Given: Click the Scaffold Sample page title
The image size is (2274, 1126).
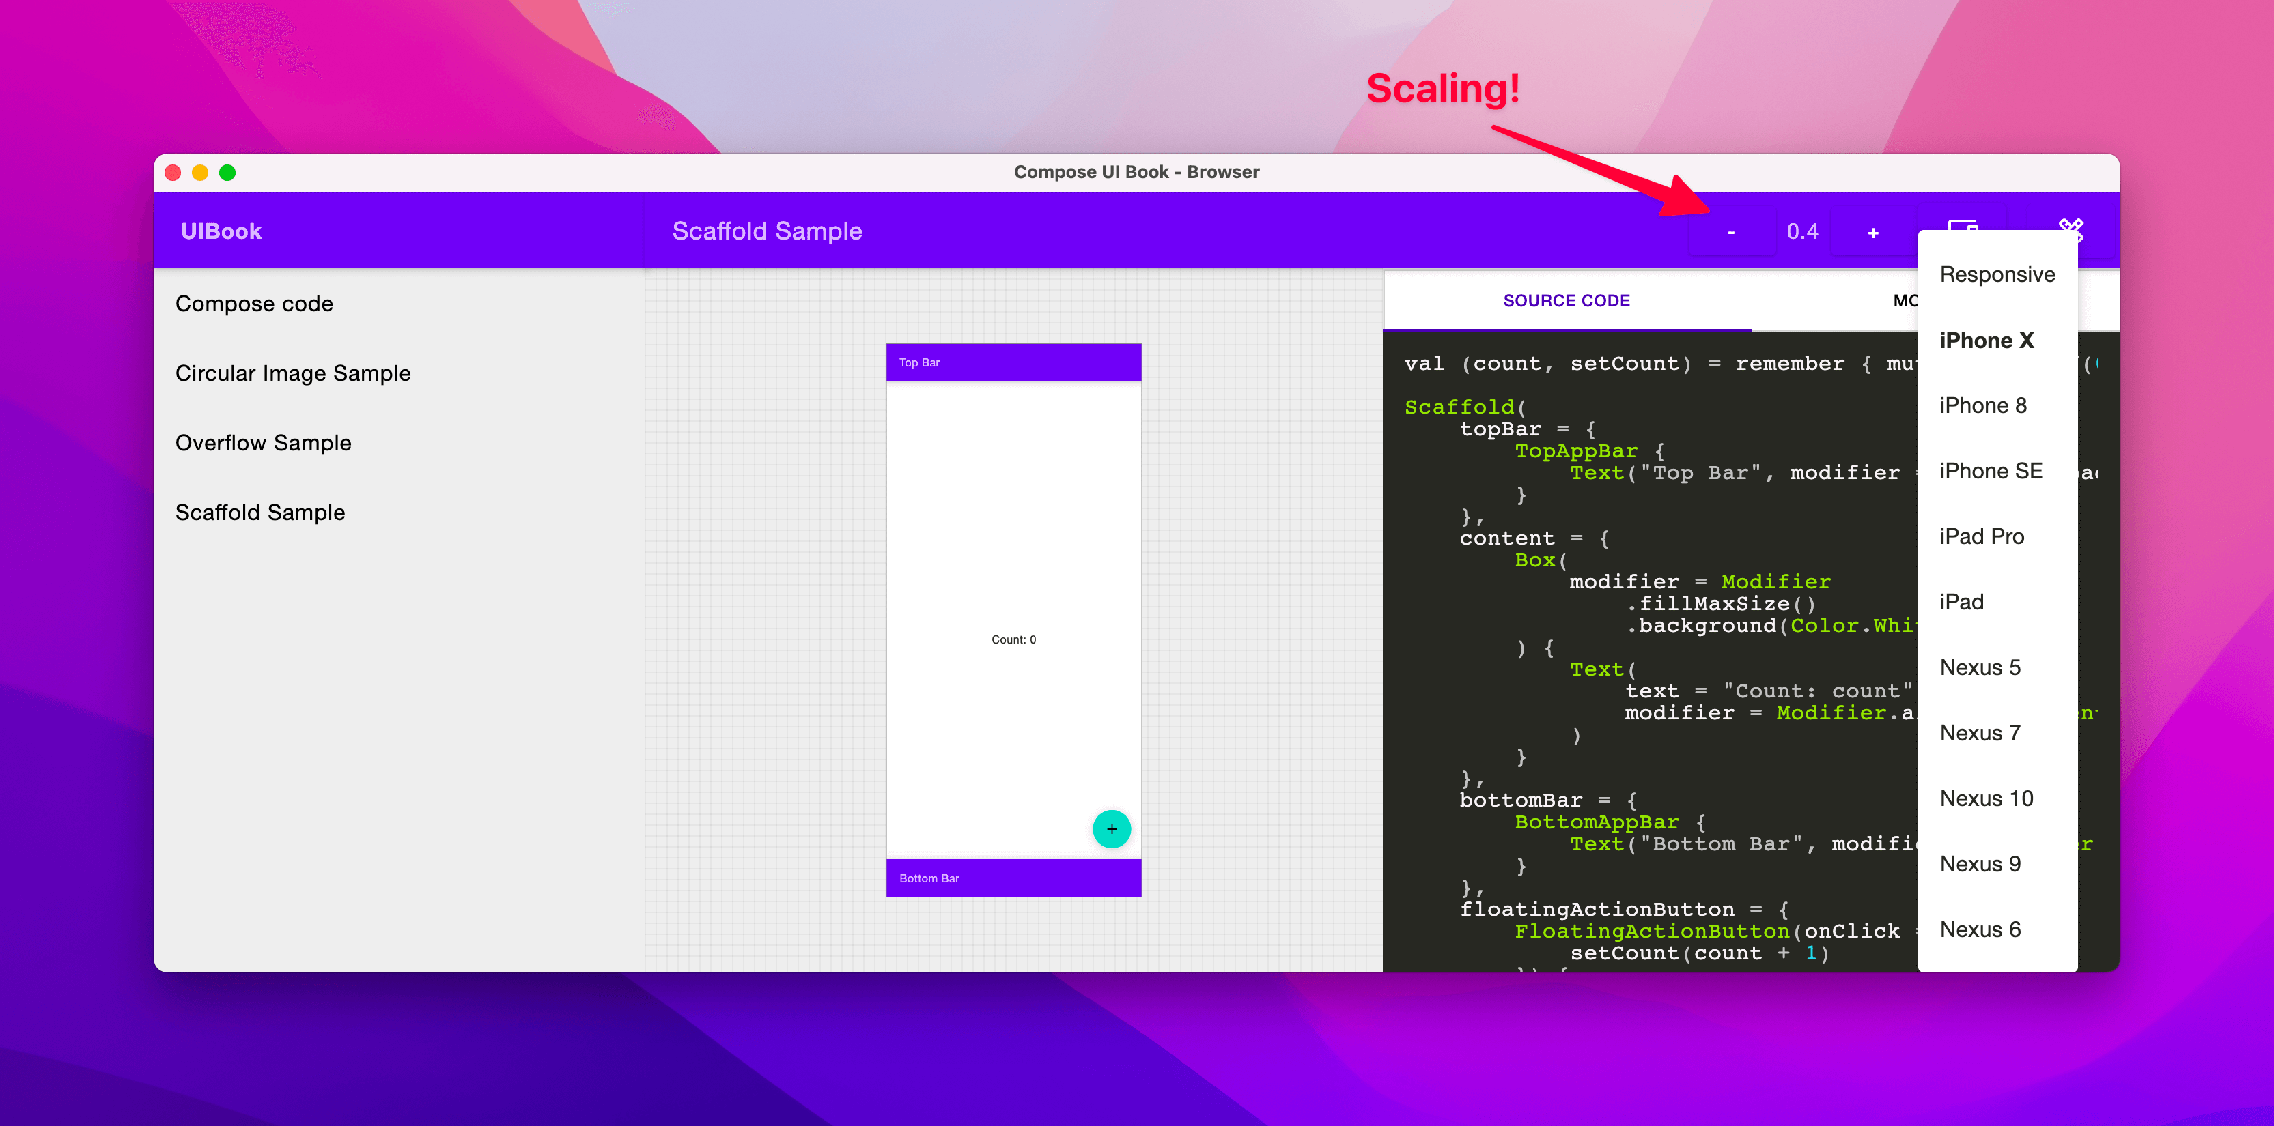Looking at the screenshot, I should coord(767,231).
